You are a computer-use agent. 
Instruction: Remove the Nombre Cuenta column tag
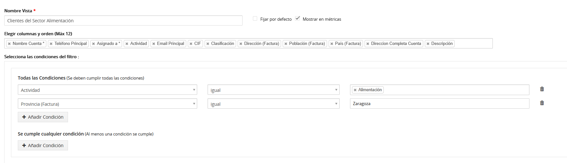[9, 44]
